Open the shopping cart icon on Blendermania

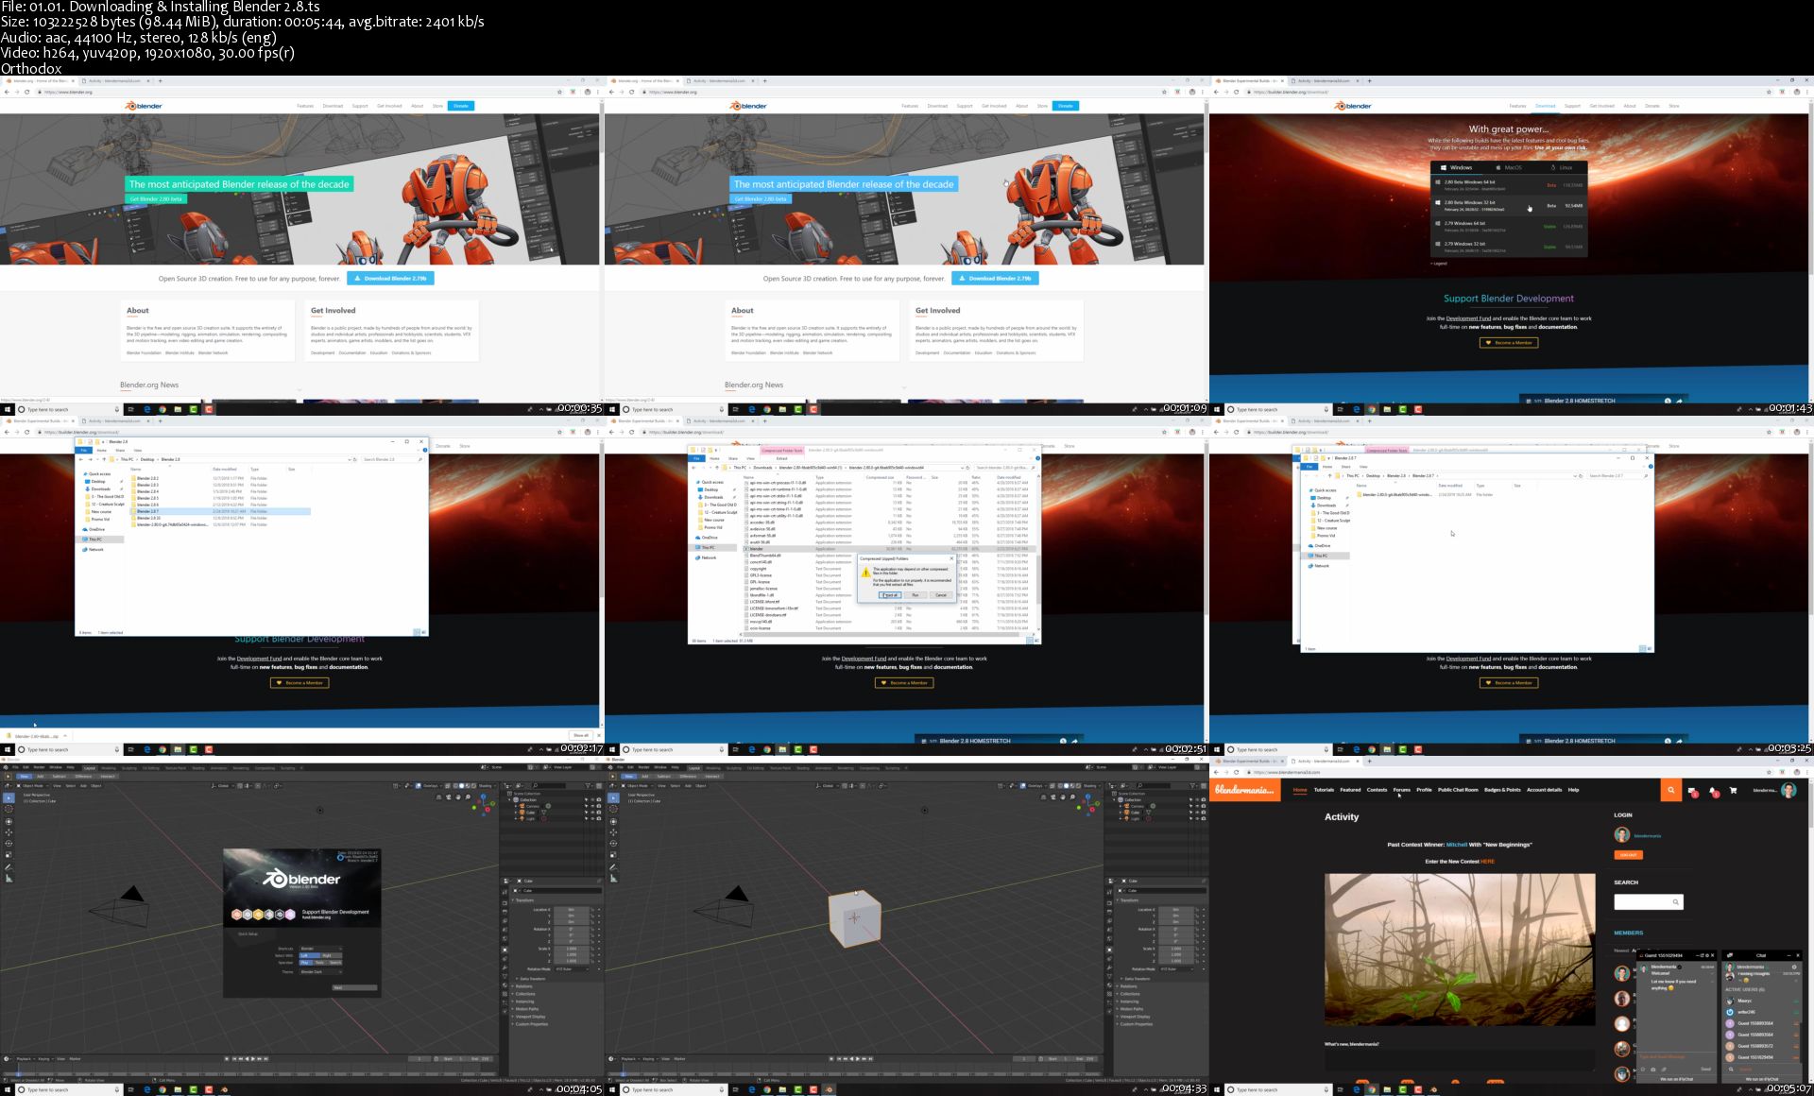1733,790
